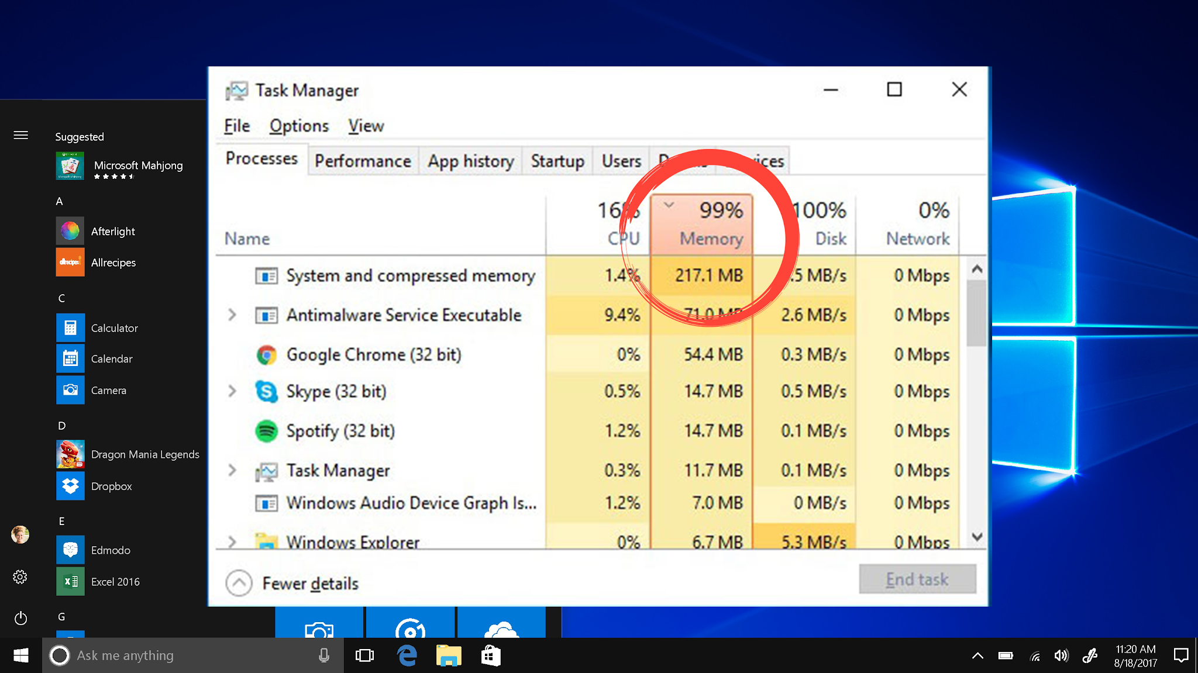Click the Skype process icon
This screenshot has width=1198, height=673.
[x=267, y=392]
